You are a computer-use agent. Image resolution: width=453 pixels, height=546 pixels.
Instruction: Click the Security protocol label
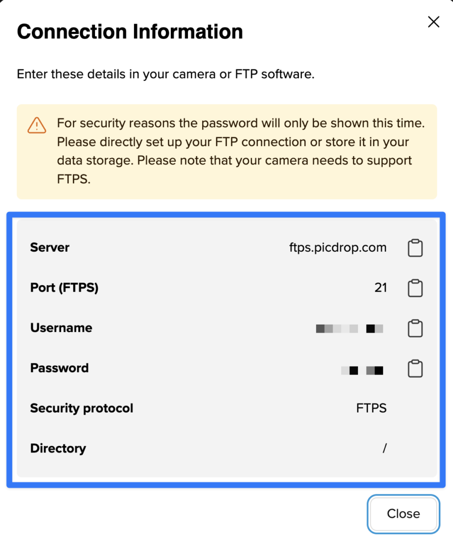pos(81,408)
